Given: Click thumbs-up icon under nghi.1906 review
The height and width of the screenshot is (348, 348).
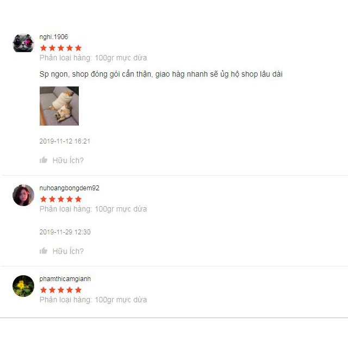Looking at the screenshot, I should pyautogui.click(x=43, y=160).
